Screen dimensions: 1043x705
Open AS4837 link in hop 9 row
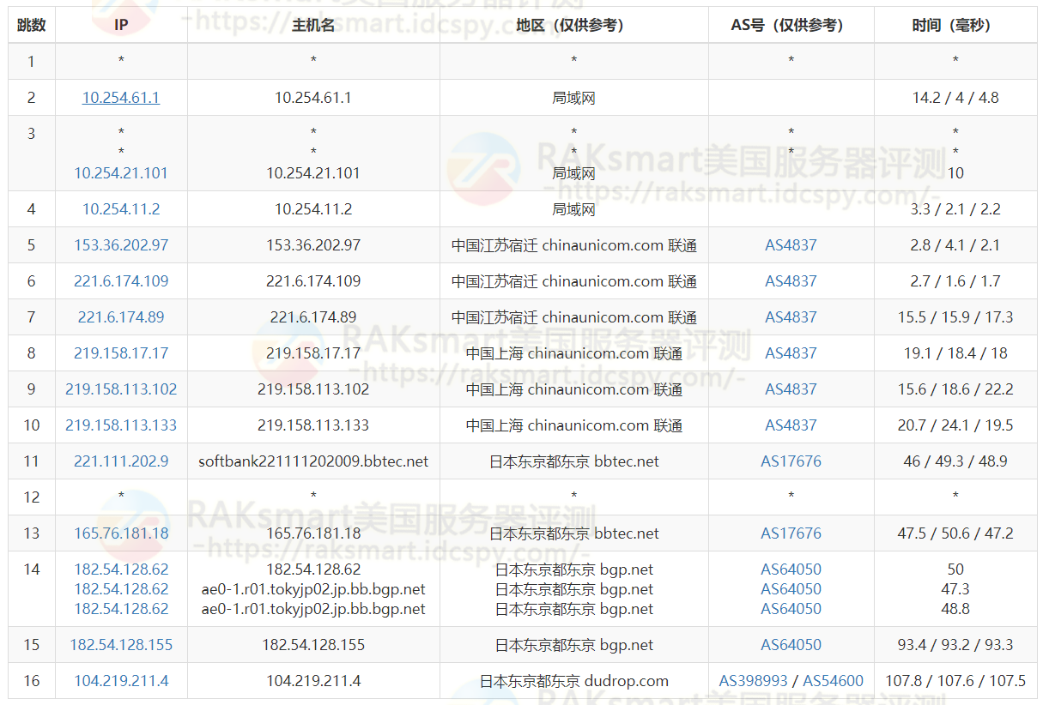(791, 389)
